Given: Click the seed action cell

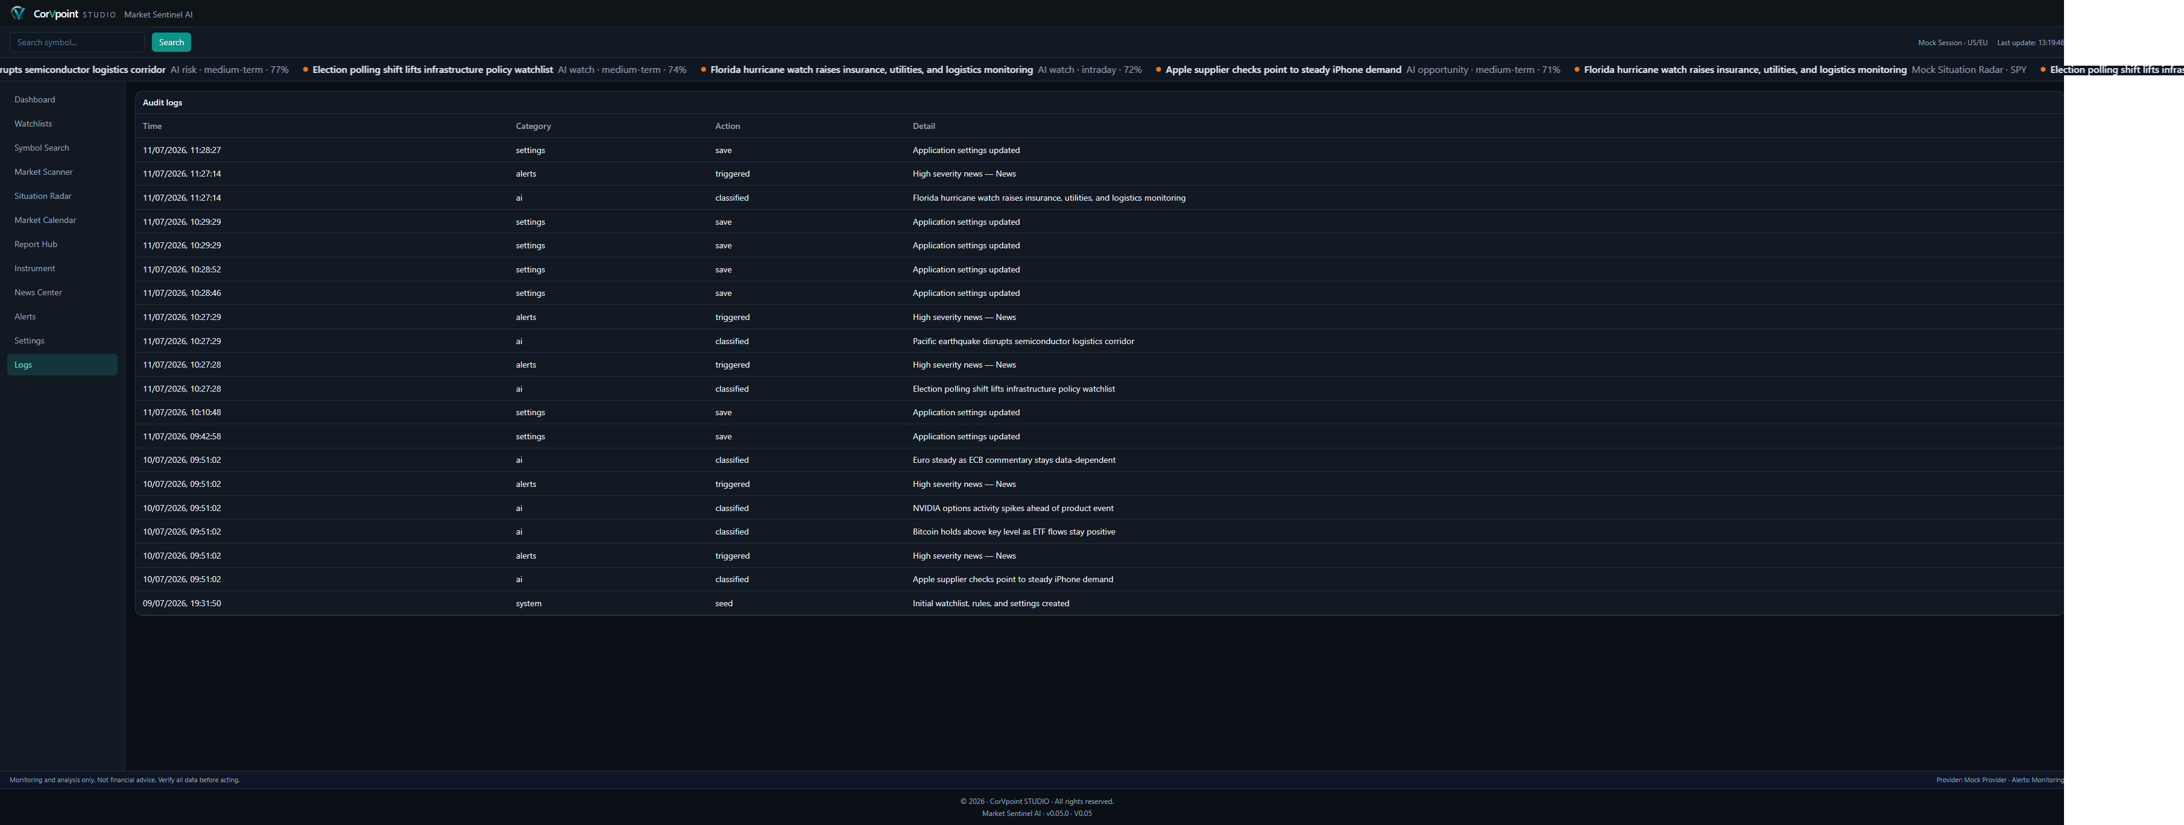Looking at the screenshot, I should coord(723,604).
